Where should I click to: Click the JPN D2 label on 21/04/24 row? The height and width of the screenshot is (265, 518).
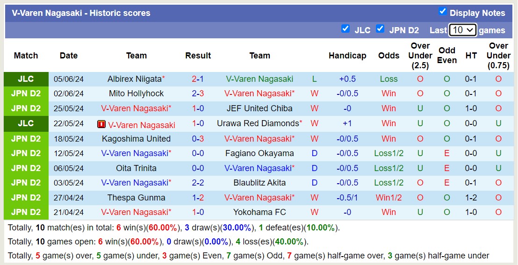[x=26, y=212]
